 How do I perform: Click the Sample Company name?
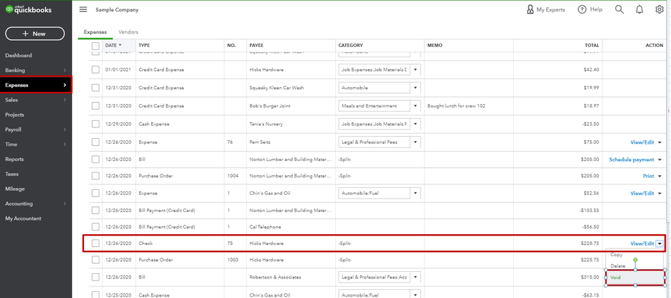[117, 10]
